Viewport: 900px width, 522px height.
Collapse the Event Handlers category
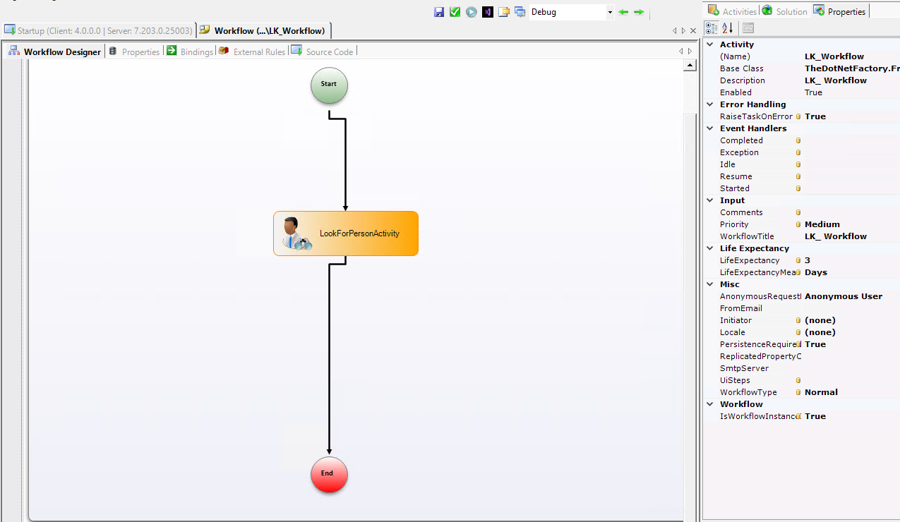[710, 128]
